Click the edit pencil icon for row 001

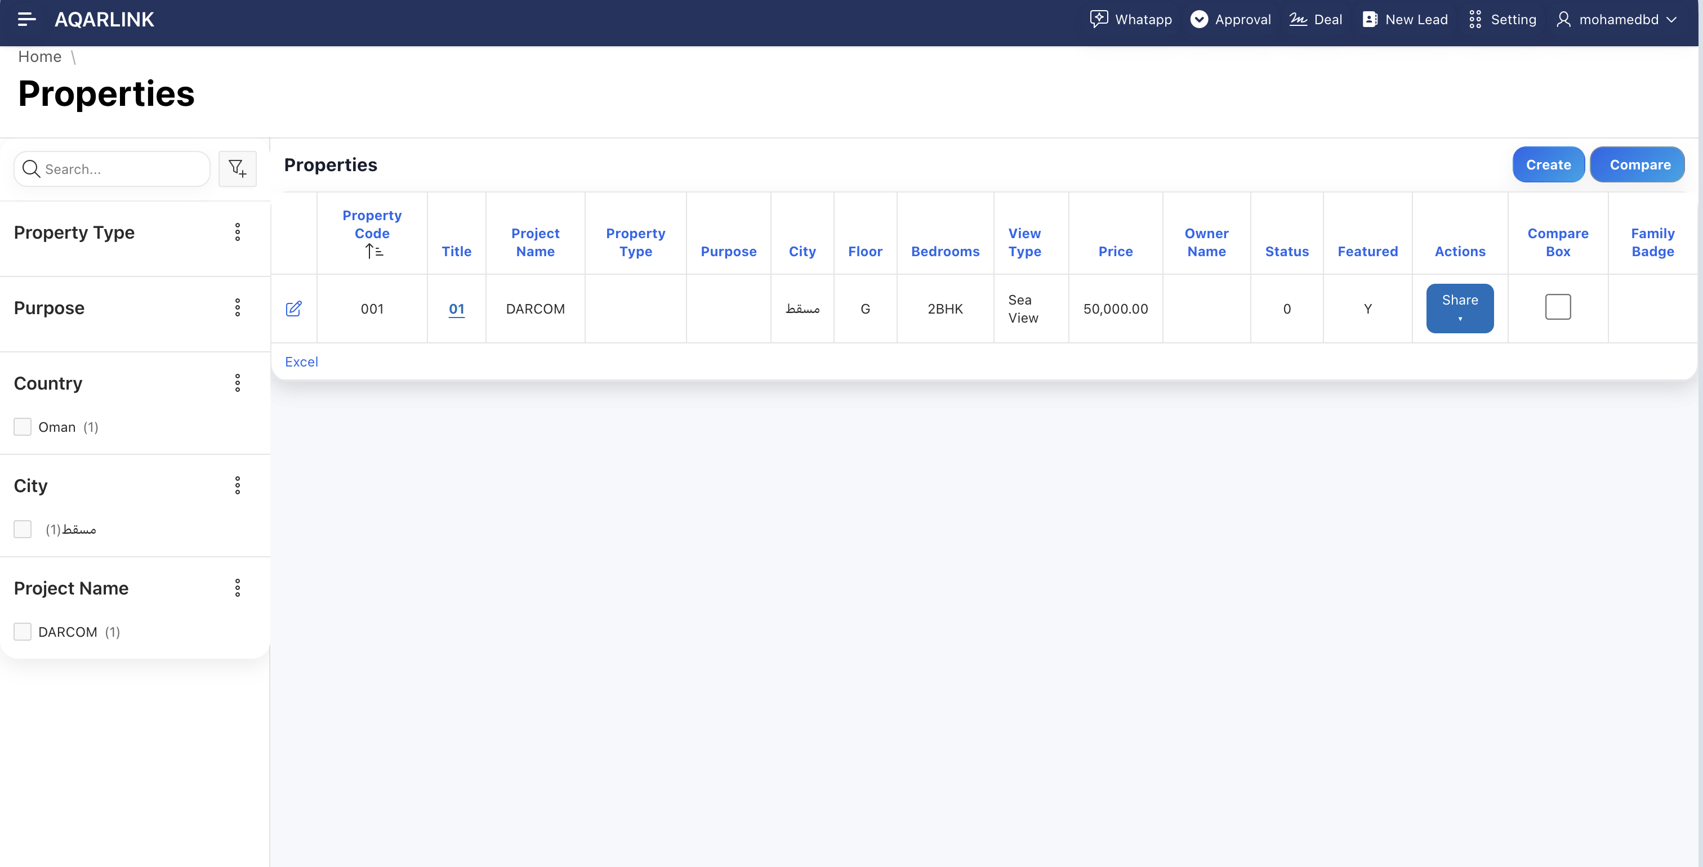[x=293, y=309]
